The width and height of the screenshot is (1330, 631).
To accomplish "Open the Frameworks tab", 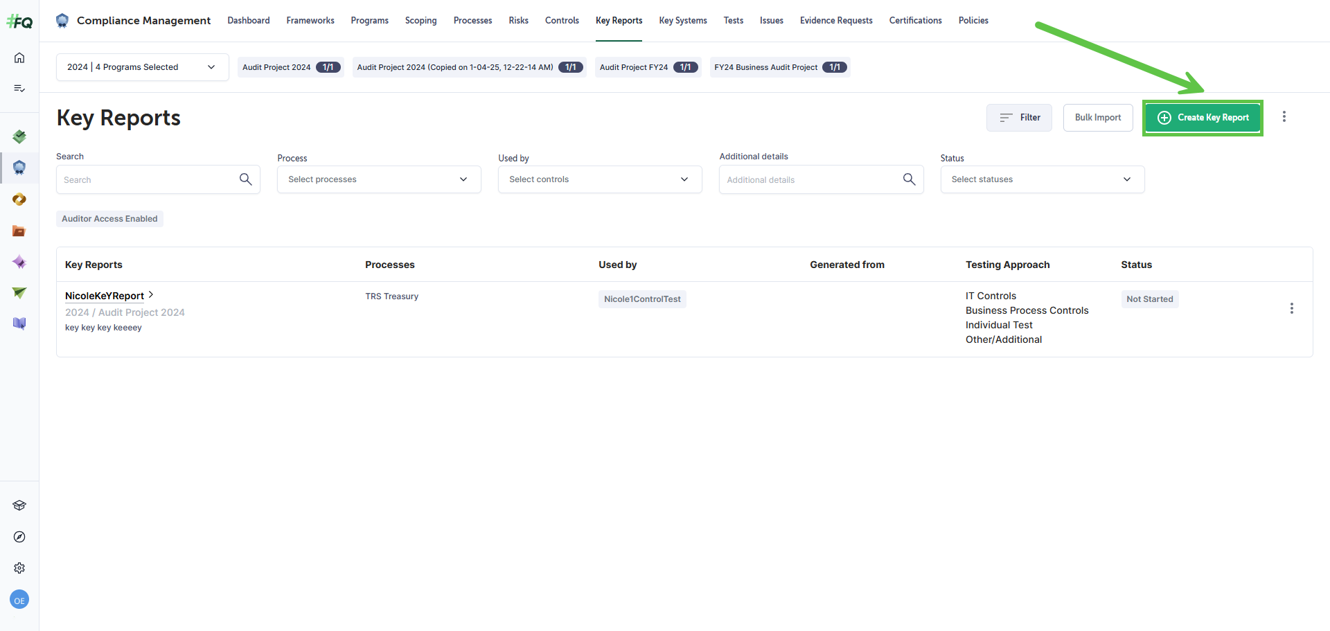I will pyautogui.click(x=310, y=21).
